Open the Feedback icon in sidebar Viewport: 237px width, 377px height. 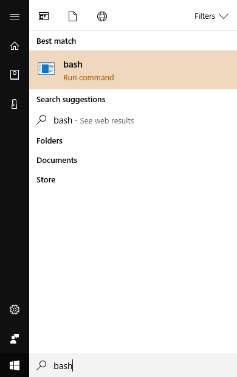[15, 339]
